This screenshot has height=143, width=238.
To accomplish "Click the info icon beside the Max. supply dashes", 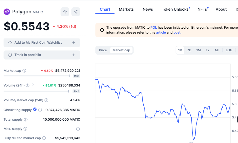I will 78,129.
